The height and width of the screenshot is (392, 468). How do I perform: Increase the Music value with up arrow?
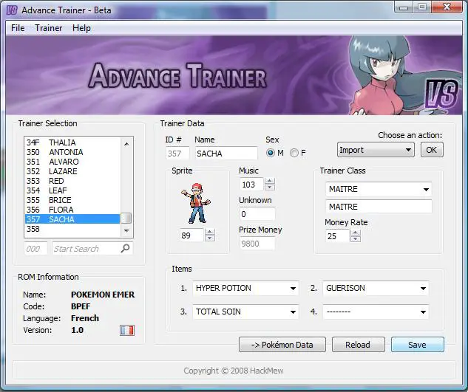(x=270, y=181)
